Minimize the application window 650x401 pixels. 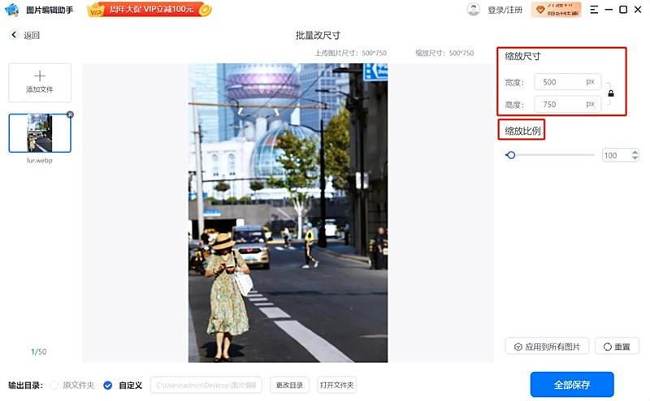tap(609, 10)
